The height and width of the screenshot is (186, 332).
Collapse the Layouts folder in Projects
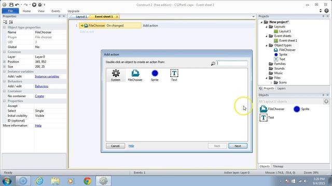pos(267,27)
